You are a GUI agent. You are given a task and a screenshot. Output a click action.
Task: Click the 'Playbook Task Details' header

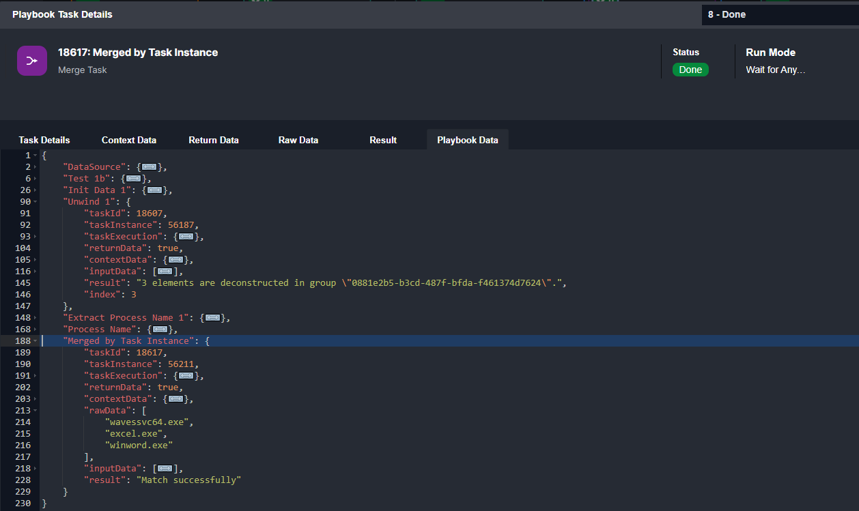click(x=62, y=14)
